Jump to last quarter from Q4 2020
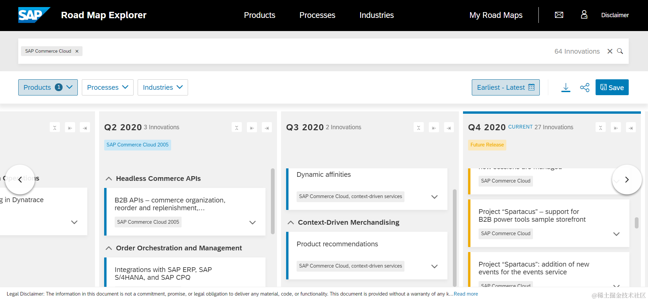The width and height of the screenshot is (648, 301). pyautogui.click(x=631, y=128)
